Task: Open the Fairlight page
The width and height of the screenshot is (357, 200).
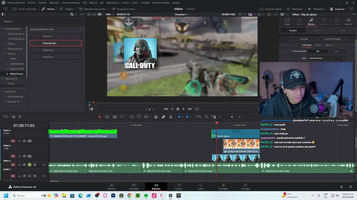Action: pyautogui.click(x=223, y=187)
